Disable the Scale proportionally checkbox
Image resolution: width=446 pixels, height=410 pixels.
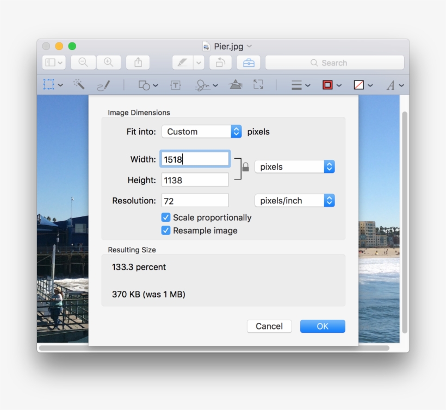(x=165, y=217)
